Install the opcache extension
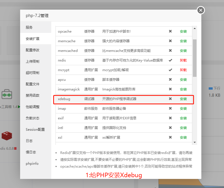 (183, 31)
